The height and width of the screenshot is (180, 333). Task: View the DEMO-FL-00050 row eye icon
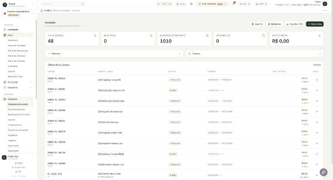(317, 101)
